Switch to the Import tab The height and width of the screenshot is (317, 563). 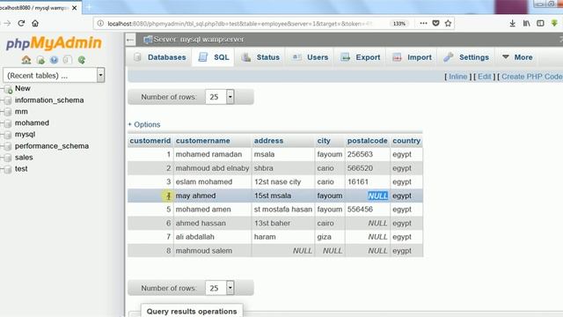pos(412,57)
